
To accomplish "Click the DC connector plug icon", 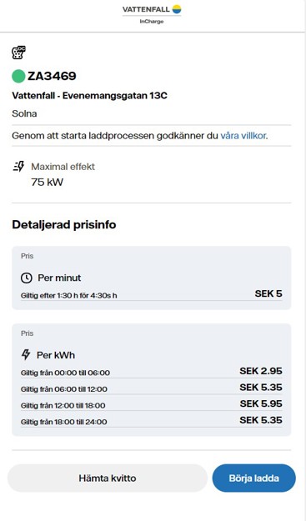I will [18, 53].
